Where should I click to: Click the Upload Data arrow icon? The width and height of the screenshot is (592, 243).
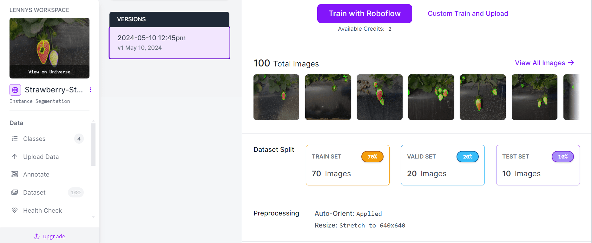click(15, 156)
